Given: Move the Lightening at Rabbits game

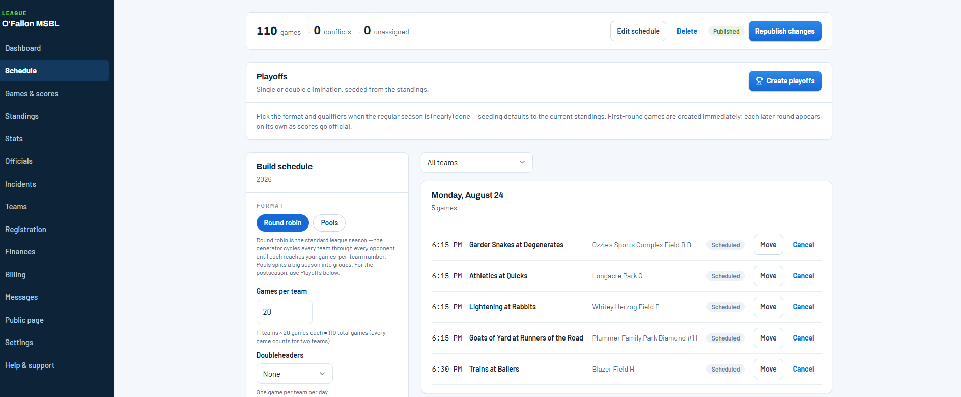Looking at the screenshot, I should 768,307.
